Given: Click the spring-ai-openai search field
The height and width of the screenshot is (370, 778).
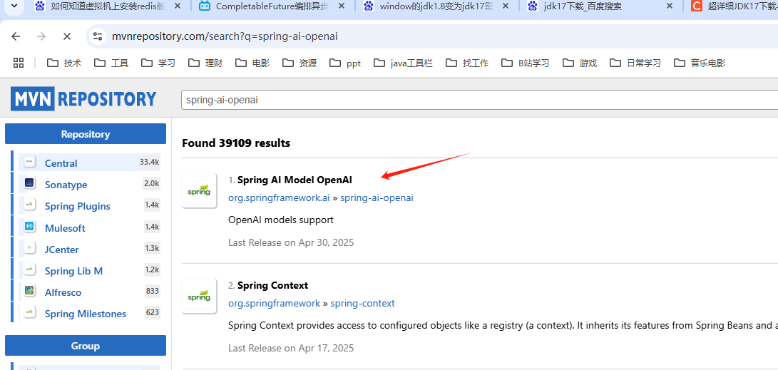Looking at the screenshot, I should pos(479,100).
